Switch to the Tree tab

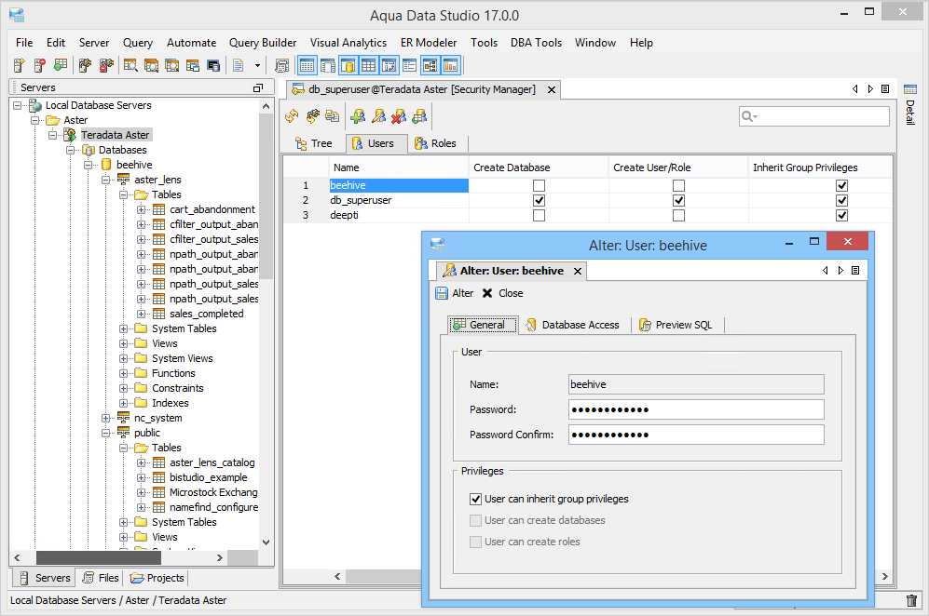point(314,143)
